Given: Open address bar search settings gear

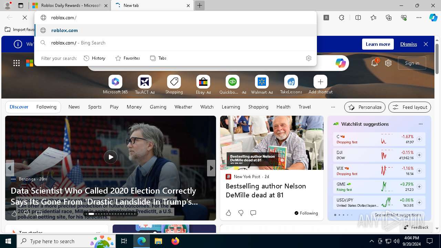Looking at the screenshot, I should pyautogui.click(x=309, y=58).
